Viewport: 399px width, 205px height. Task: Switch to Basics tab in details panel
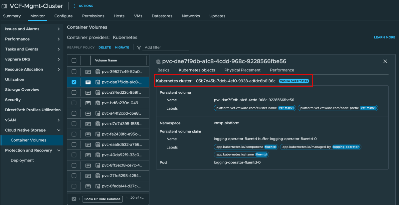point(163,70)
